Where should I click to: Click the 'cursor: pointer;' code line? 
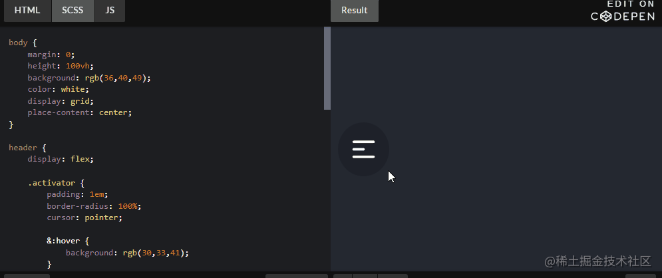pyautogui.click(x=84, y=217)
